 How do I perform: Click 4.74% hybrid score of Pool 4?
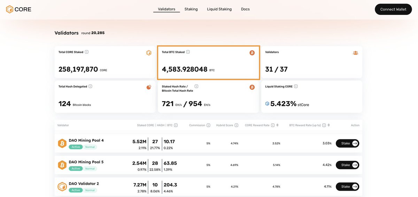click(234, 143)
